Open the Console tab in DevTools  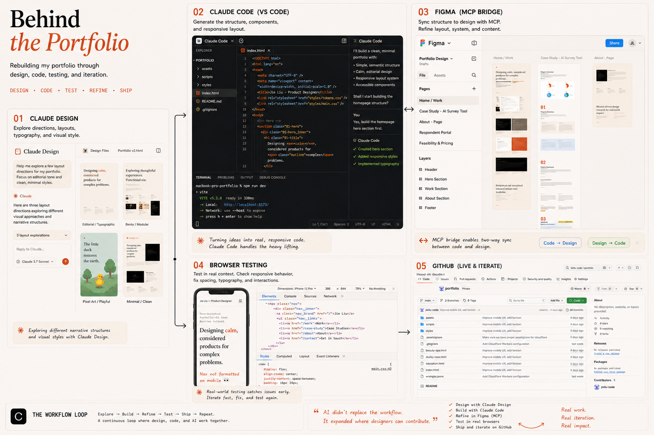point(290,296)
